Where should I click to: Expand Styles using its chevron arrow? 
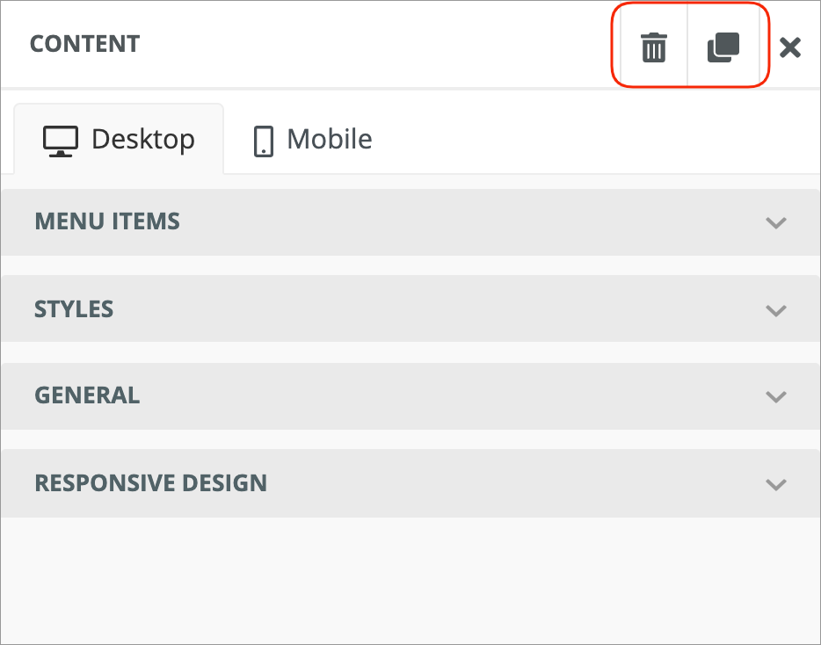point(775,310)
